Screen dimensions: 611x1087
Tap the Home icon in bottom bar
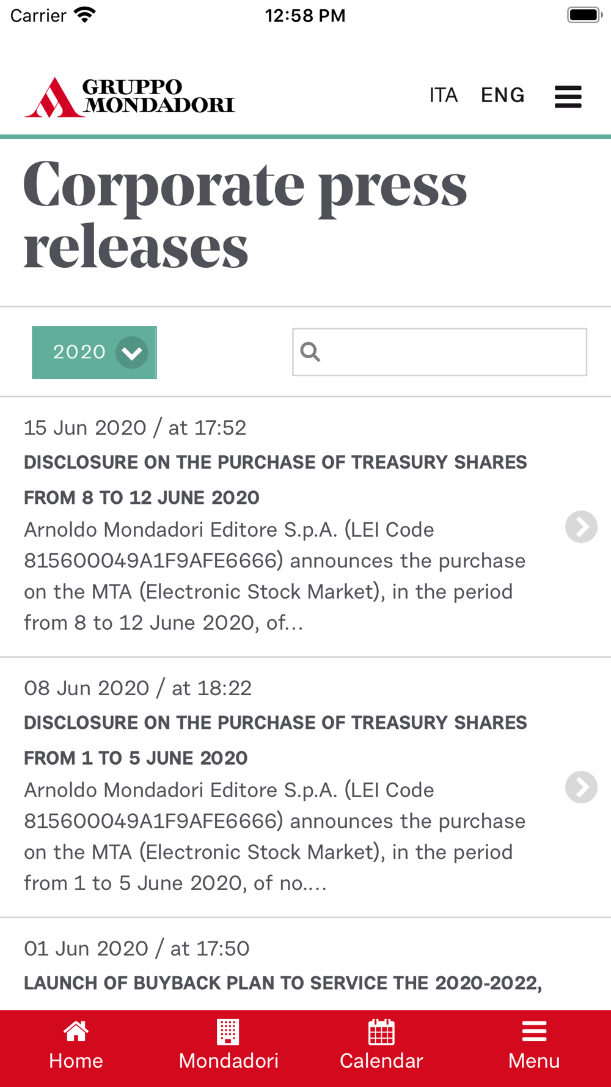pyautogui.click(x=76, y=1032)
